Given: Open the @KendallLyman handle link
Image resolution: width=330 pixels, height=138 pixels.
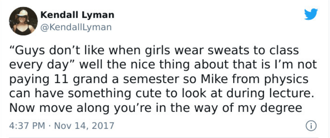Looking at the screenshot, I should 76,27.
